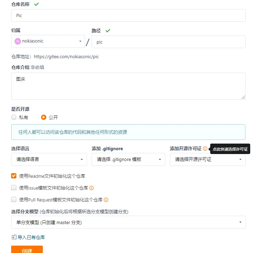Click the repository name field containing Pic
Screen dimensions: 253x253
[128, 15]
